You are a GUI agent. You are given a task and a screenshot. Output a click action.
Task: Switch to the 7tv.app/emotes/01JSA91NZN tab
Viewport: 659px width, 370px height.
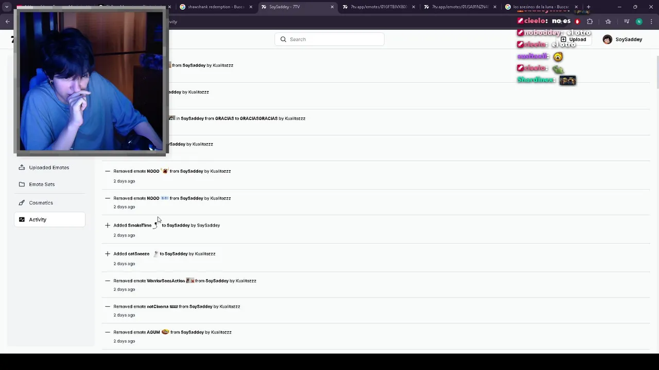[460, 7]
